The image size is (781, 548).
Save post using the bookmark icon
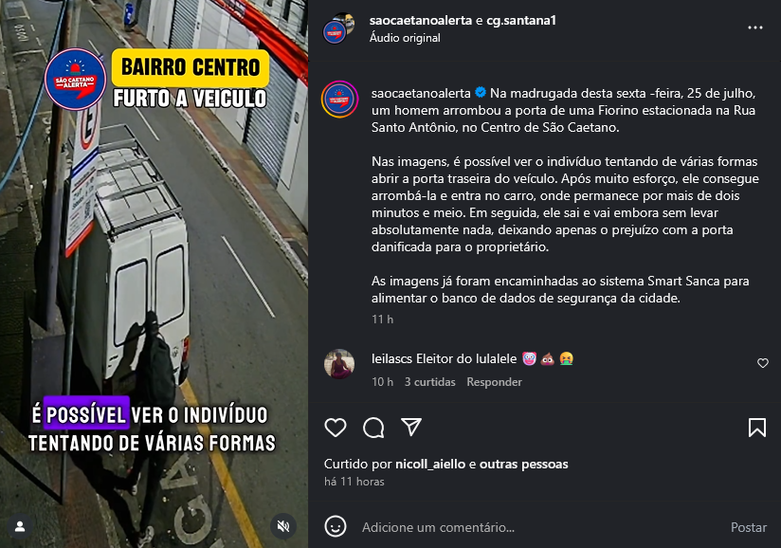click(757, 428)
